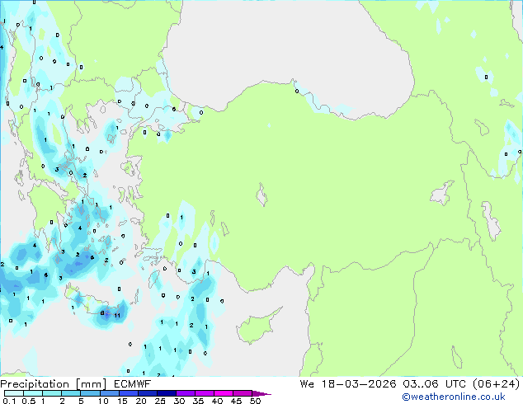Click the 0.1–0.5 mm legend color box

14,393
